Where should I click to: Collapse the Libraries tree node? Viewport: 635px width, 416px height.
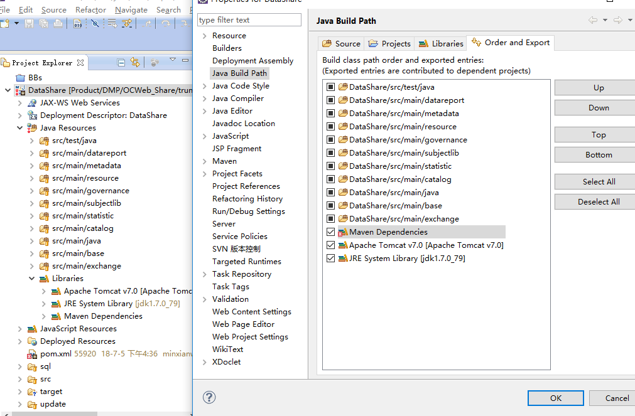coord(31,279)
